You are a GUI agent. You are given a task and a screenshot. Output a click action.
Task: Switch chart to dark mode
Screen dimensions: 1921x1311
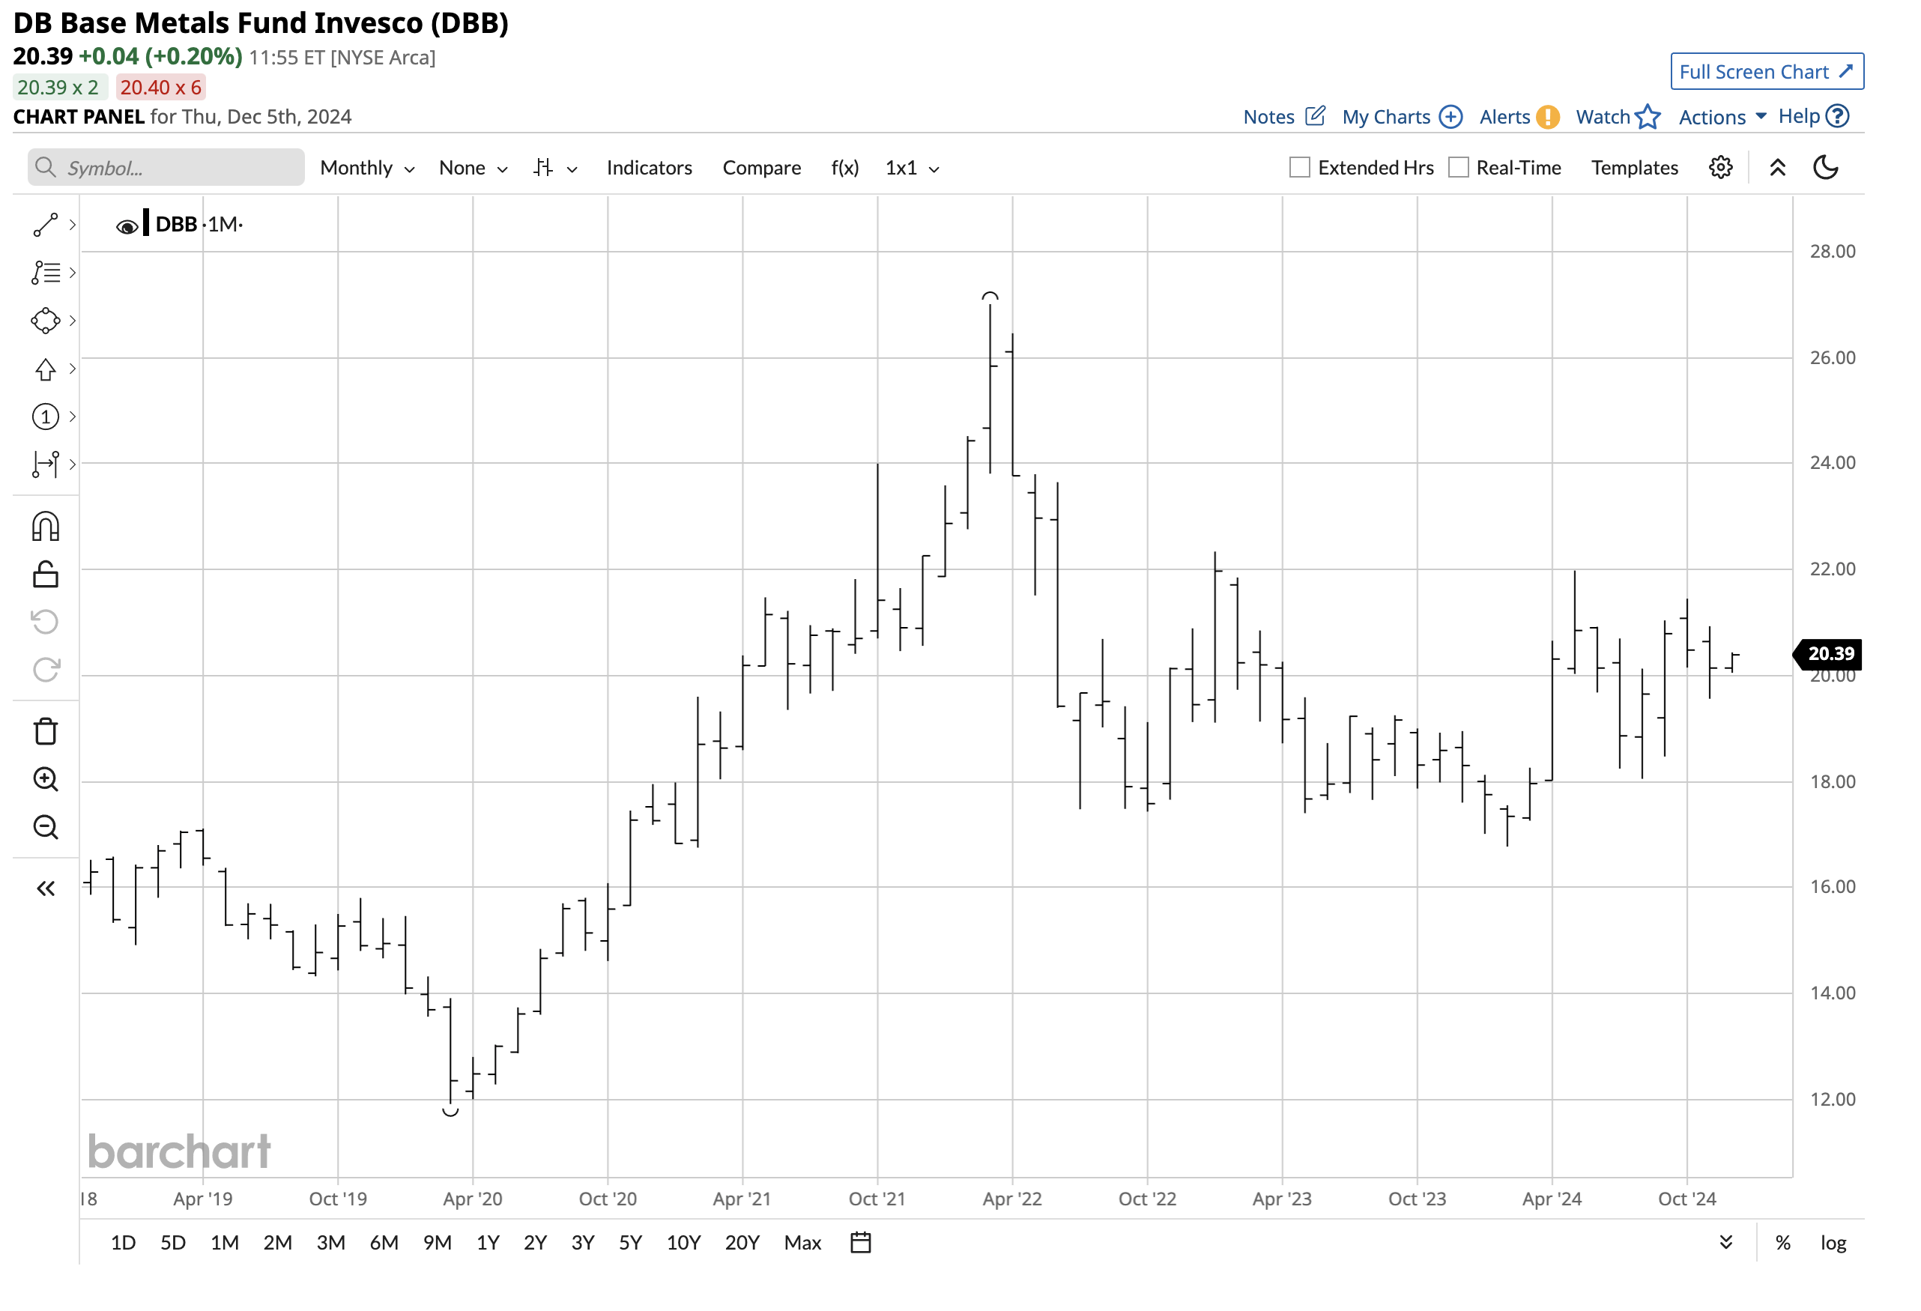pyautogui.click(x=1827, y=167)
